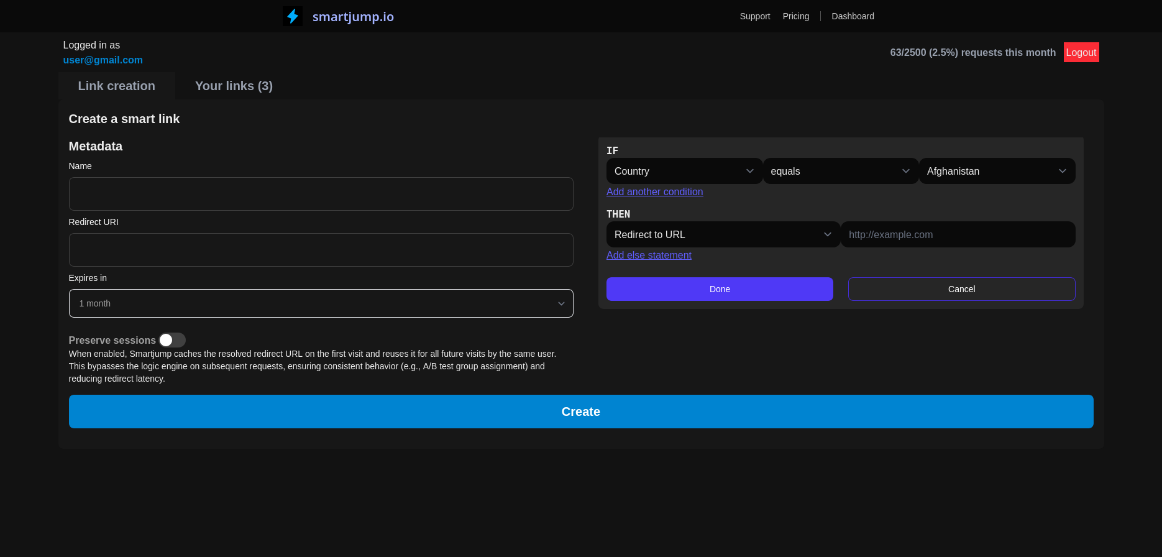Screen dimensions: 1162x557
Task: Click Add another condition link
Action: tap(655, 192)
